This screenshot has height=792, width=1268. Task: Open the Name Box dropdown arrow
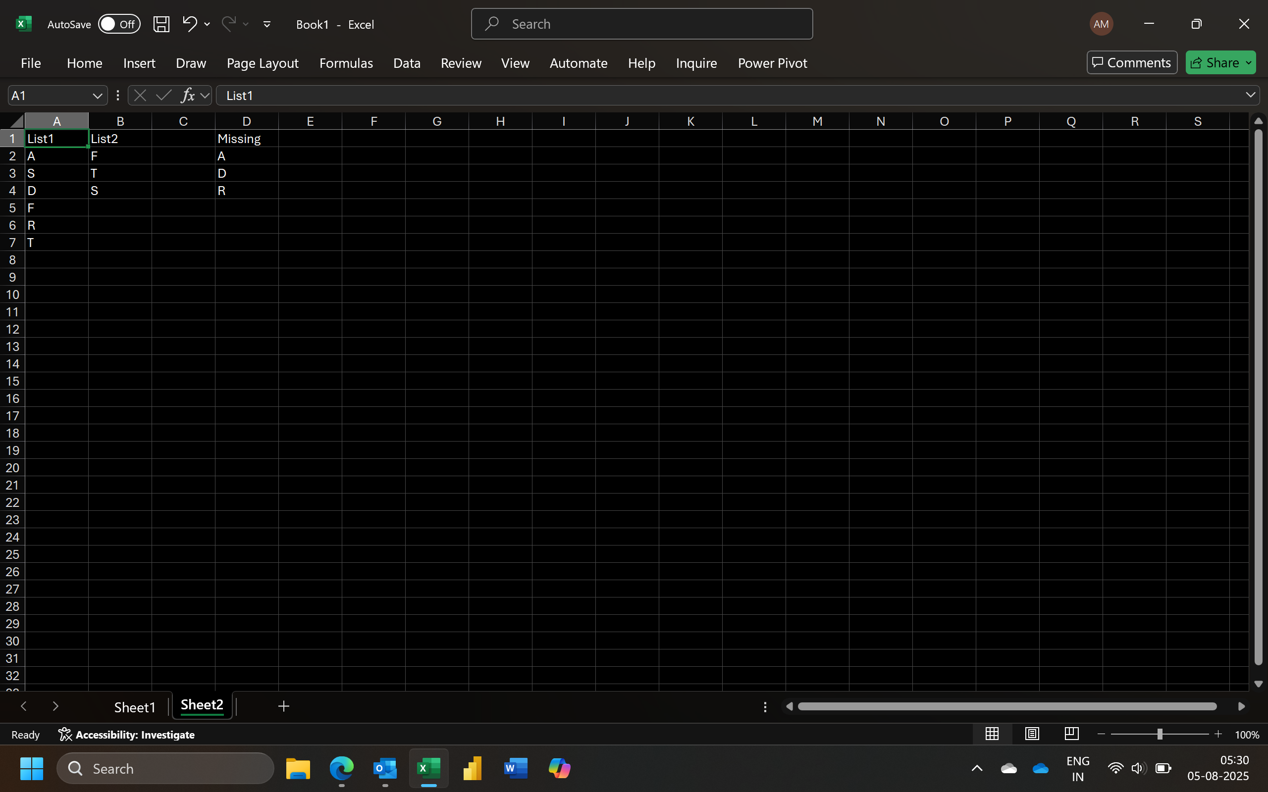click(97, 96)
